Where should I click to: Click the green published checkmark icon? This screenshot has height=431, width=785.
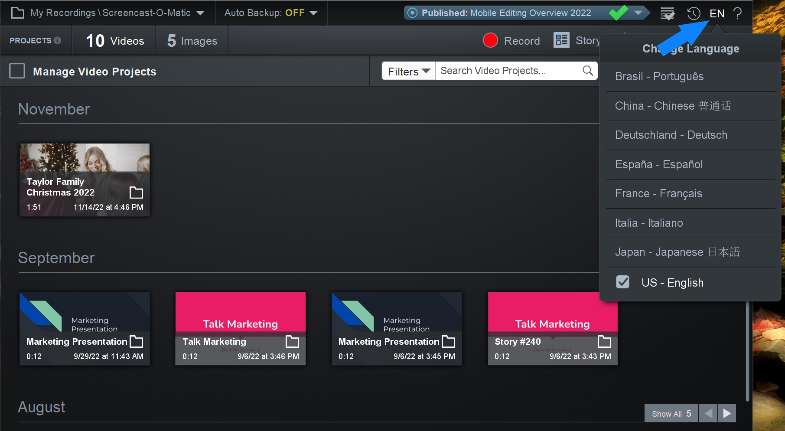pos(618,13)
